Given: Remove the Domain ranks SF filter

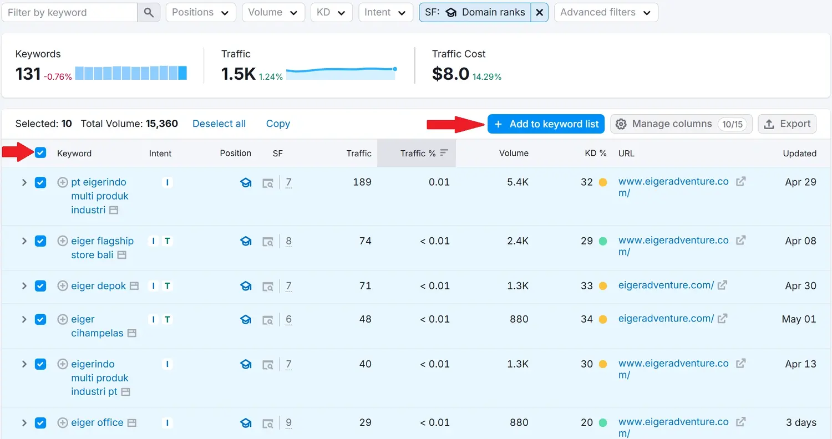Looking at the screenshot, I should point(539,12).
